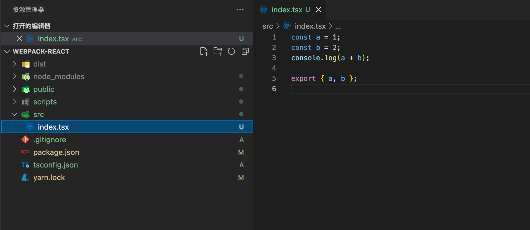Click the React icon in the editor tab
Screen dimensions: 530x230
click(x=263, y=10)
